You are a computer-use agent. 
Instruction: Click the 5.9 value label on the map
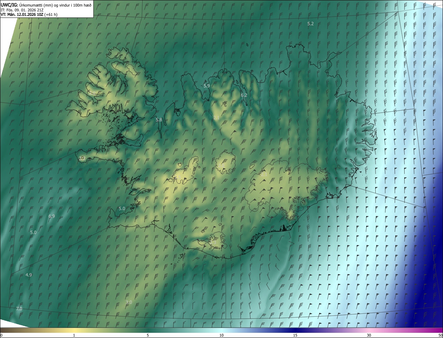click(207, 86)
